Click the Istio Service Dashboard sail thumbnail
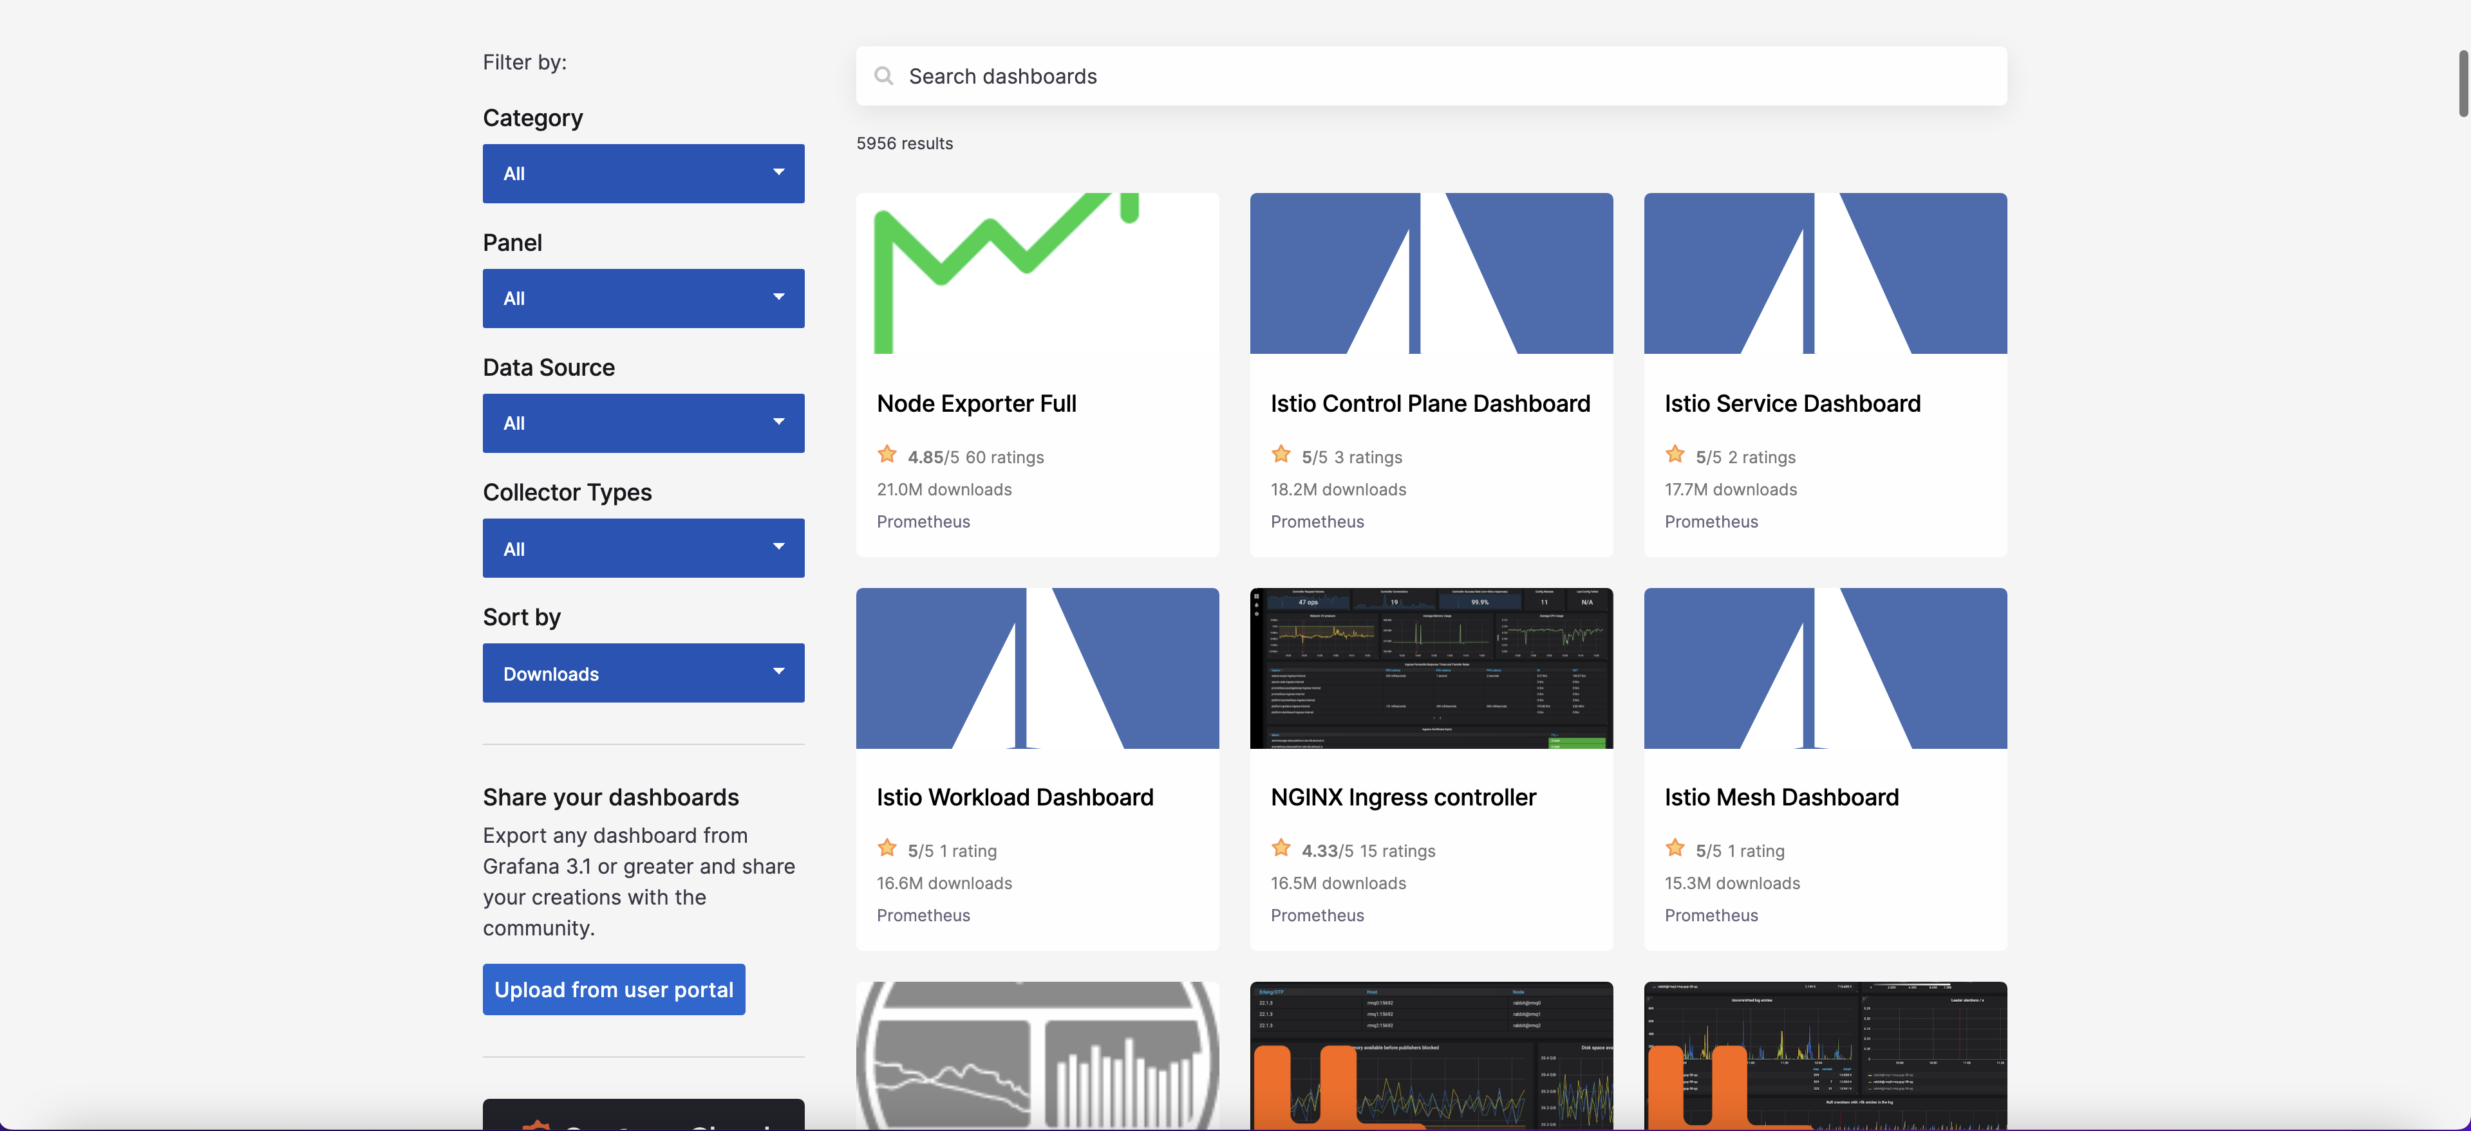 pyautogui.click(x=1825, y=273)
